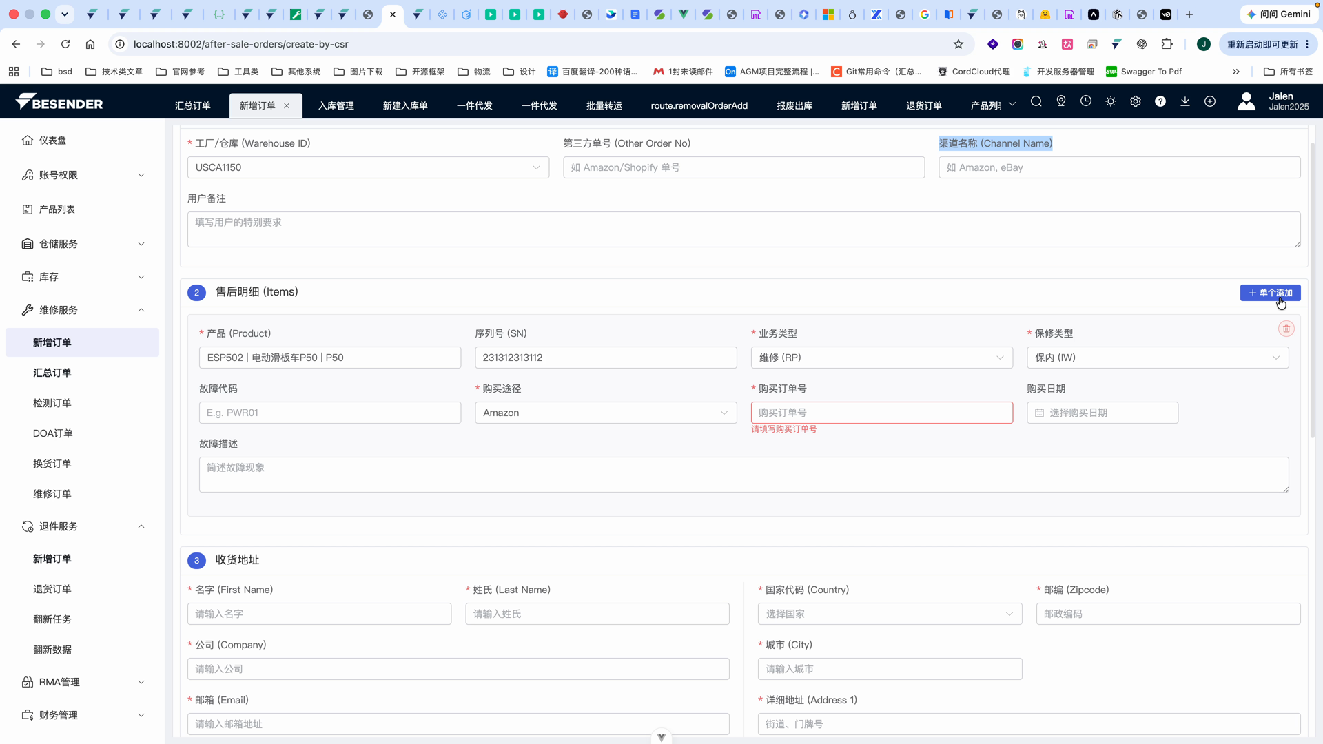Viewport: 1323px width, 744px height.
Task: Open the 选择国家 country dropdown
Action: 890,614
